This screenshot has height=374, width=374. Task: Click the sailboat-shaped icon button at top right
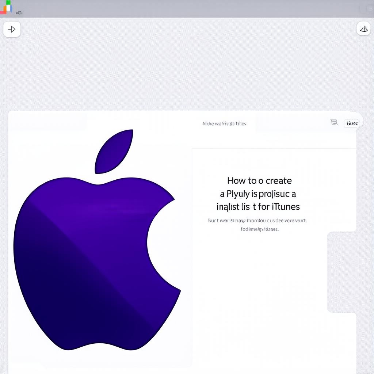click(x=363, y=29)
